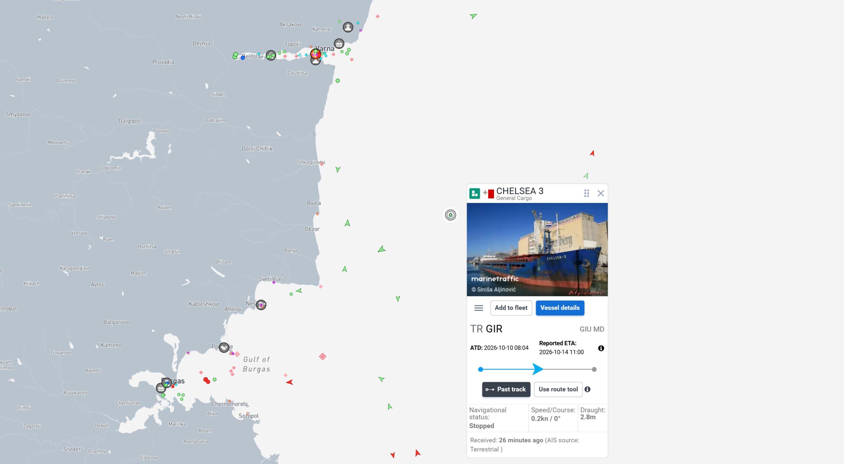844x464 pixels.
Task: Click info icon next to Use route tool
Action: (588, 389)
